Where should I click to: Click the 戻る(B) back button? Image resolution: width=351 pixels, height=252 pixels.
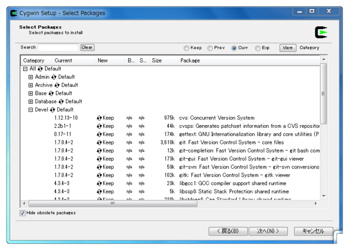pyautogui.click(x=228, y=231)
